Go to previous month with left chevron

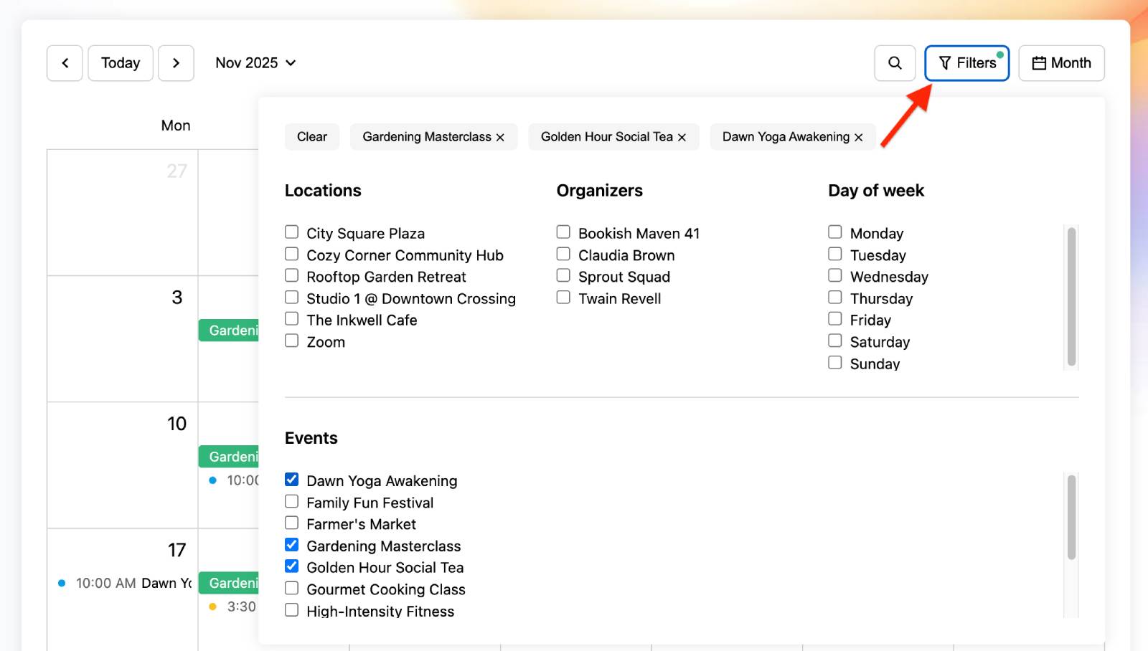65,63
